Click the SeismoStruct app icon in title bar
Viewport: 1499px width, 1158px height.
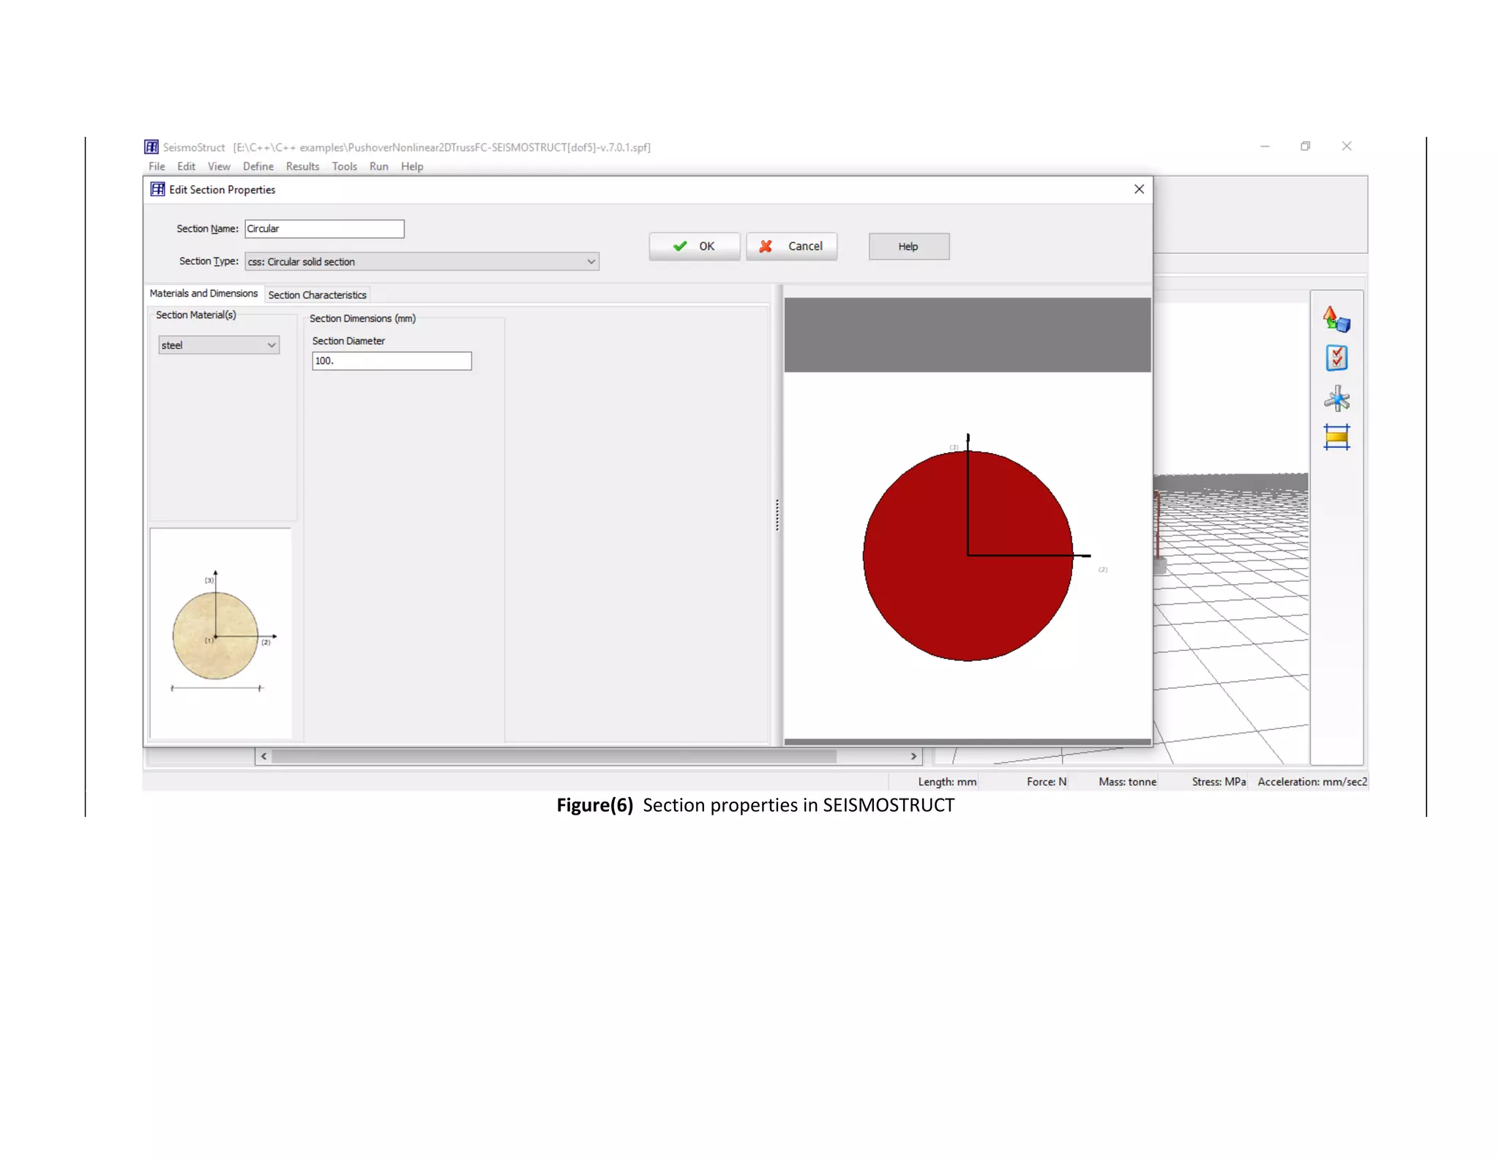(152, 147)
